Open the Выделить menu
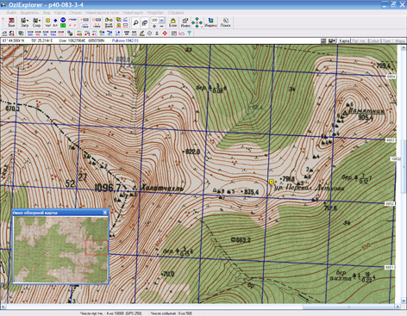 [x=29, y=13]
